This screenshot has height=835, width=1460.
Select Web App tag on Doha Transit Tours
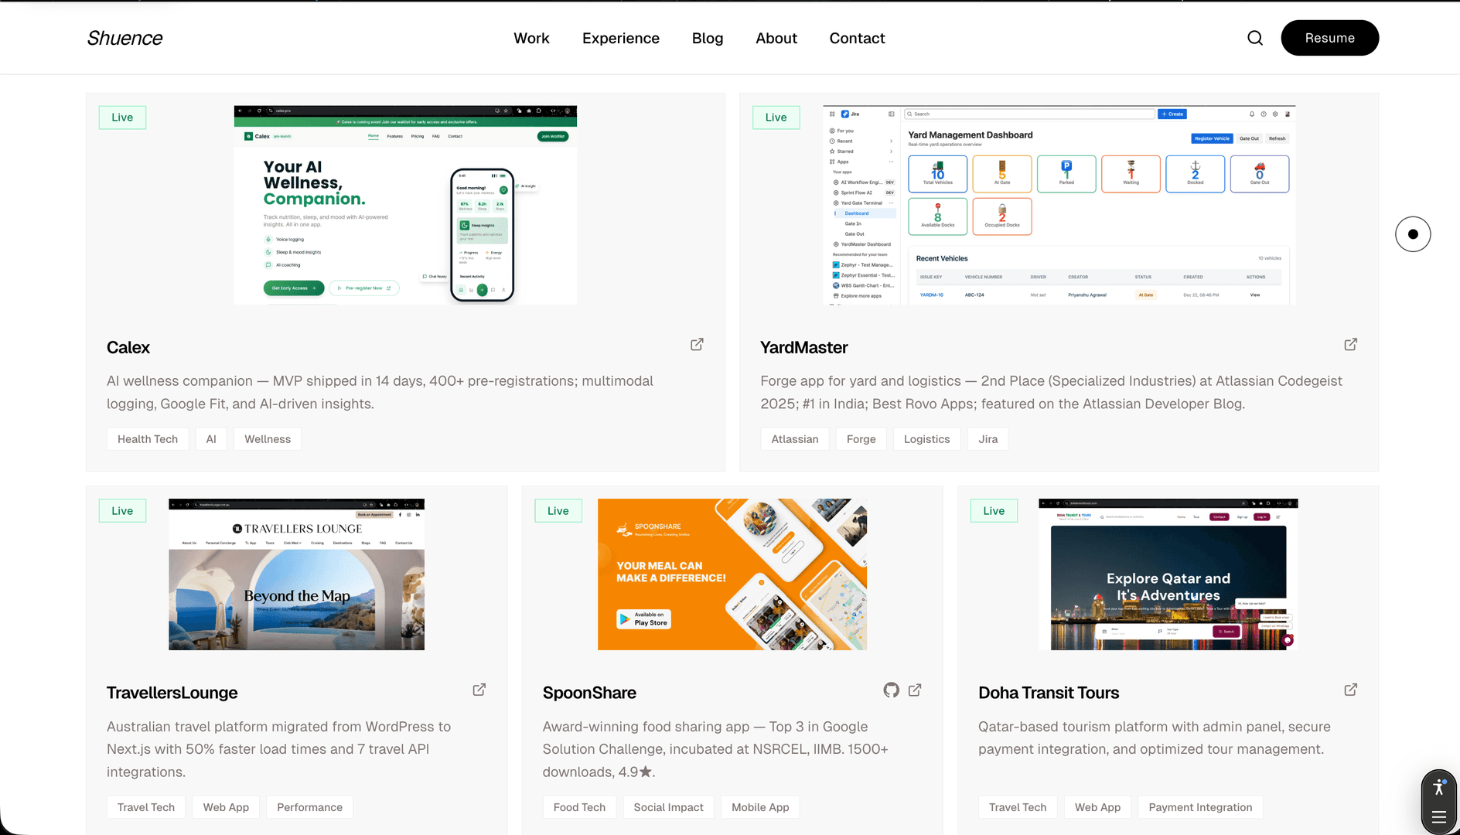coord(1097,807)
